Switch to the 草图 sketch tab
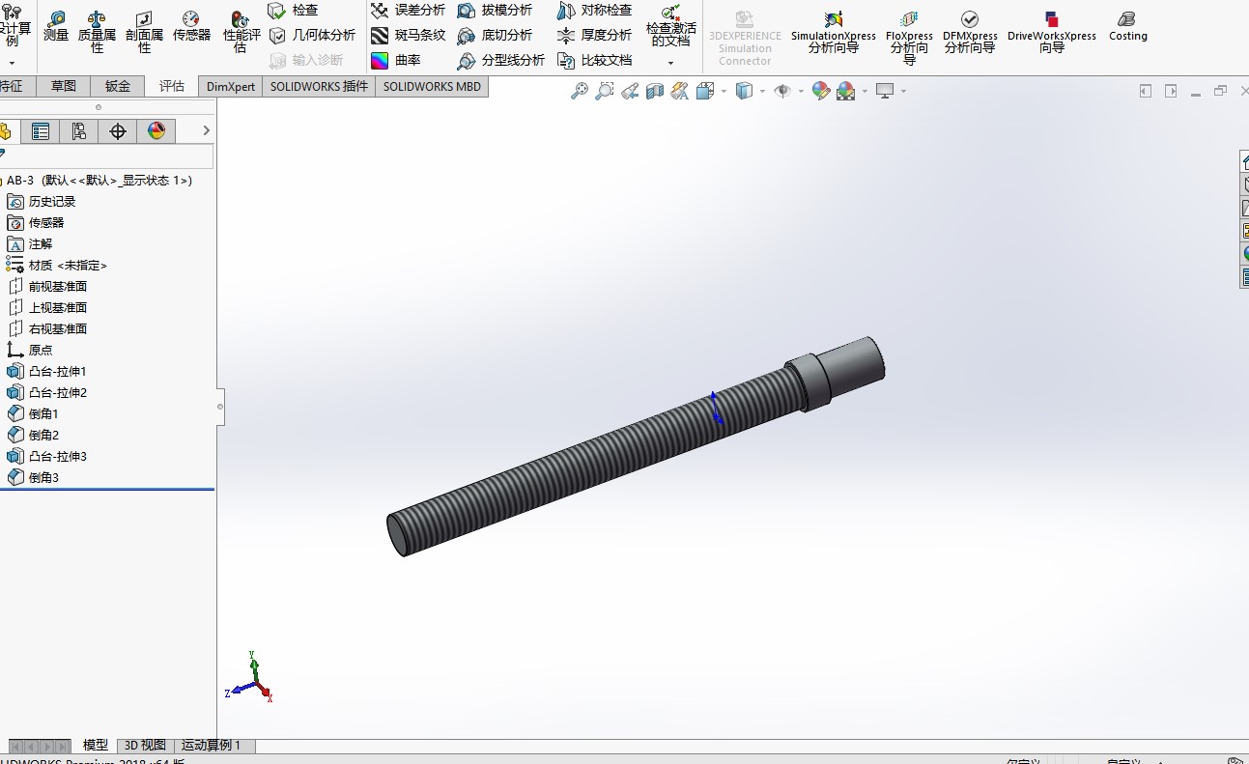1249x764 pixels. pos(64,86)
